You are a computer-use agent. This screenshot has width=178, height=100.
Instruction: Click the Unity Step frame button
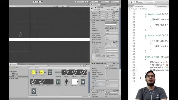pyautogui.click(x=42, y=2)
